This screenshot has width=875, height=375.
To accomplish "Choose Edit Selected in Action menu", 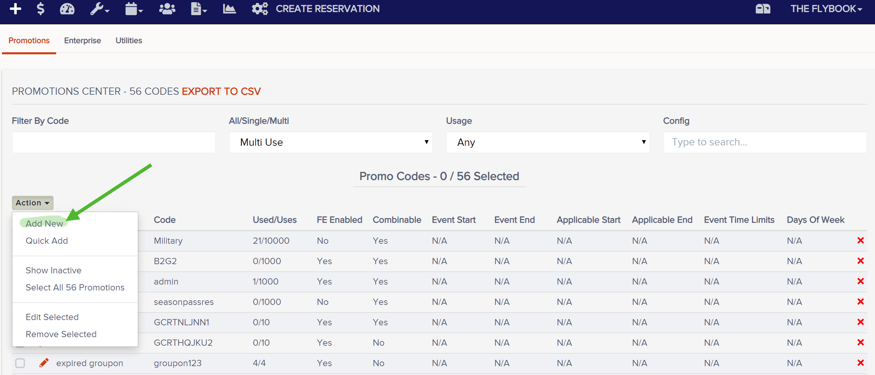I will (x=52, y=317).
